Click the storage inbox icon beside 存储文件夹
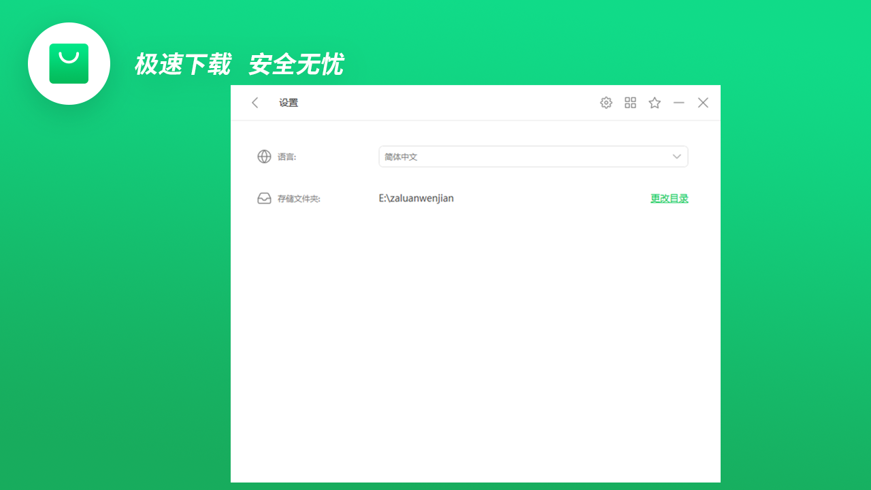Screen dimensions: 871x490 [x=264, y=198]
